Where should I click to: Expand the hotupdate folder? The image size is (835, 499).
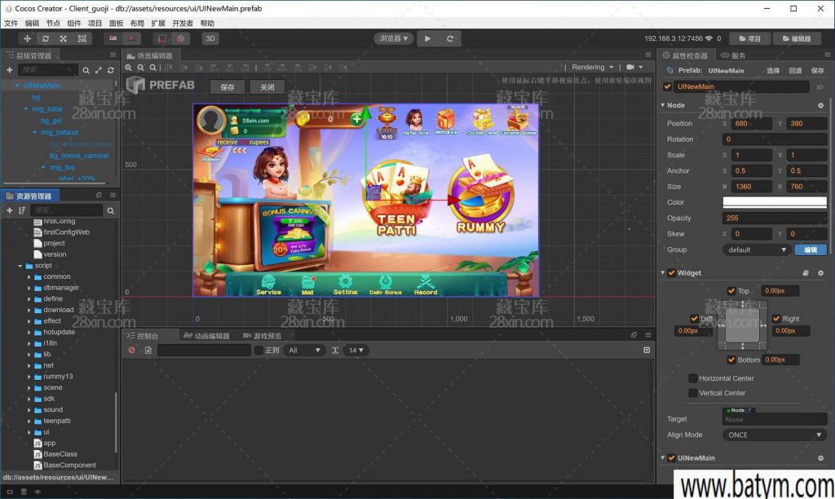(29, 333)
